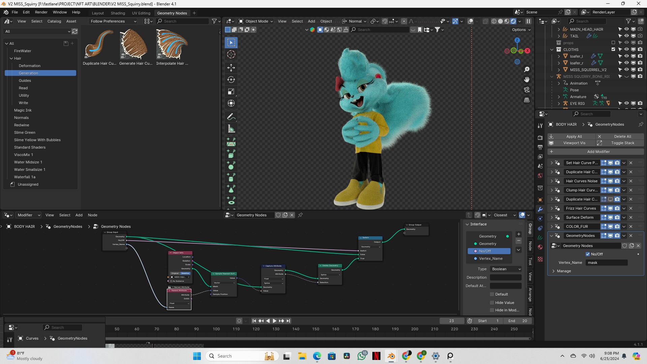Toggle the Hide Value checkbox
The width and height of the screenshot is (647, 364).
point(492,303)
